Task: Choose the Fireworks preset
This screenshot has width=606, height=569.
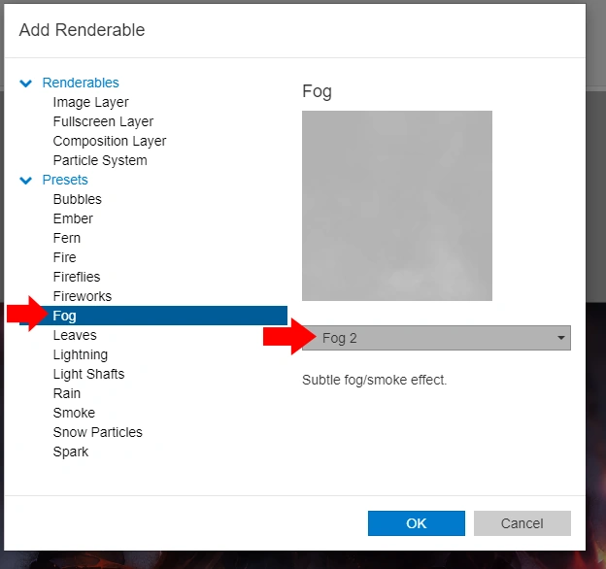Action: [x=83, y=296]
